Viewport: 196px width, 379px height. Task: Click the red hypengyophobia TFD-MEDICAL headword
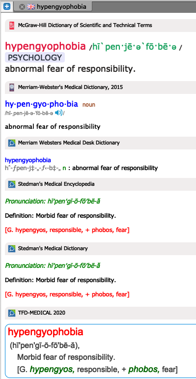pyautogui.click(x=45, y=332)
